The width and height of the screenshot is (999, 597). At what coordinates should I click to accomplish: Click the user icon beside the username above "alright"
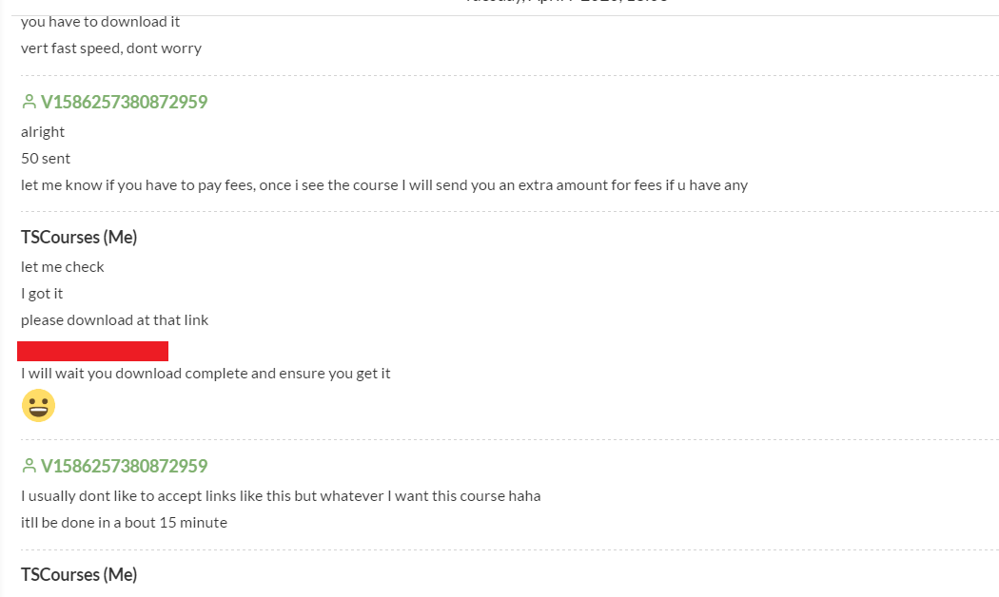(x=29, y=102)
